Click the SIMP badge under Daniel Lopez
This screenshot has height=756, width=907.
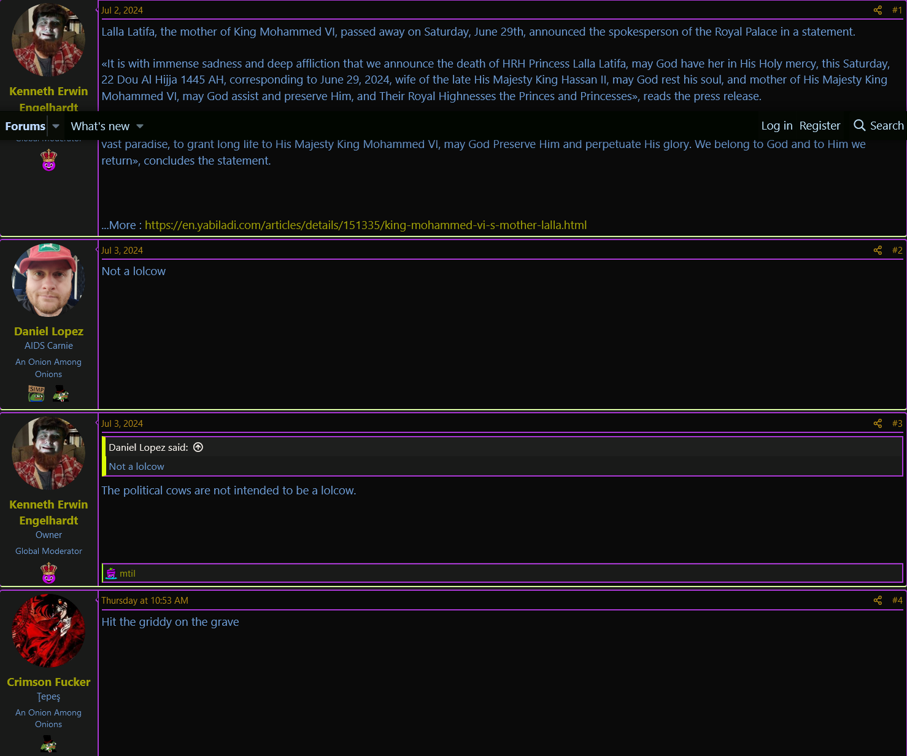point(37,393)
